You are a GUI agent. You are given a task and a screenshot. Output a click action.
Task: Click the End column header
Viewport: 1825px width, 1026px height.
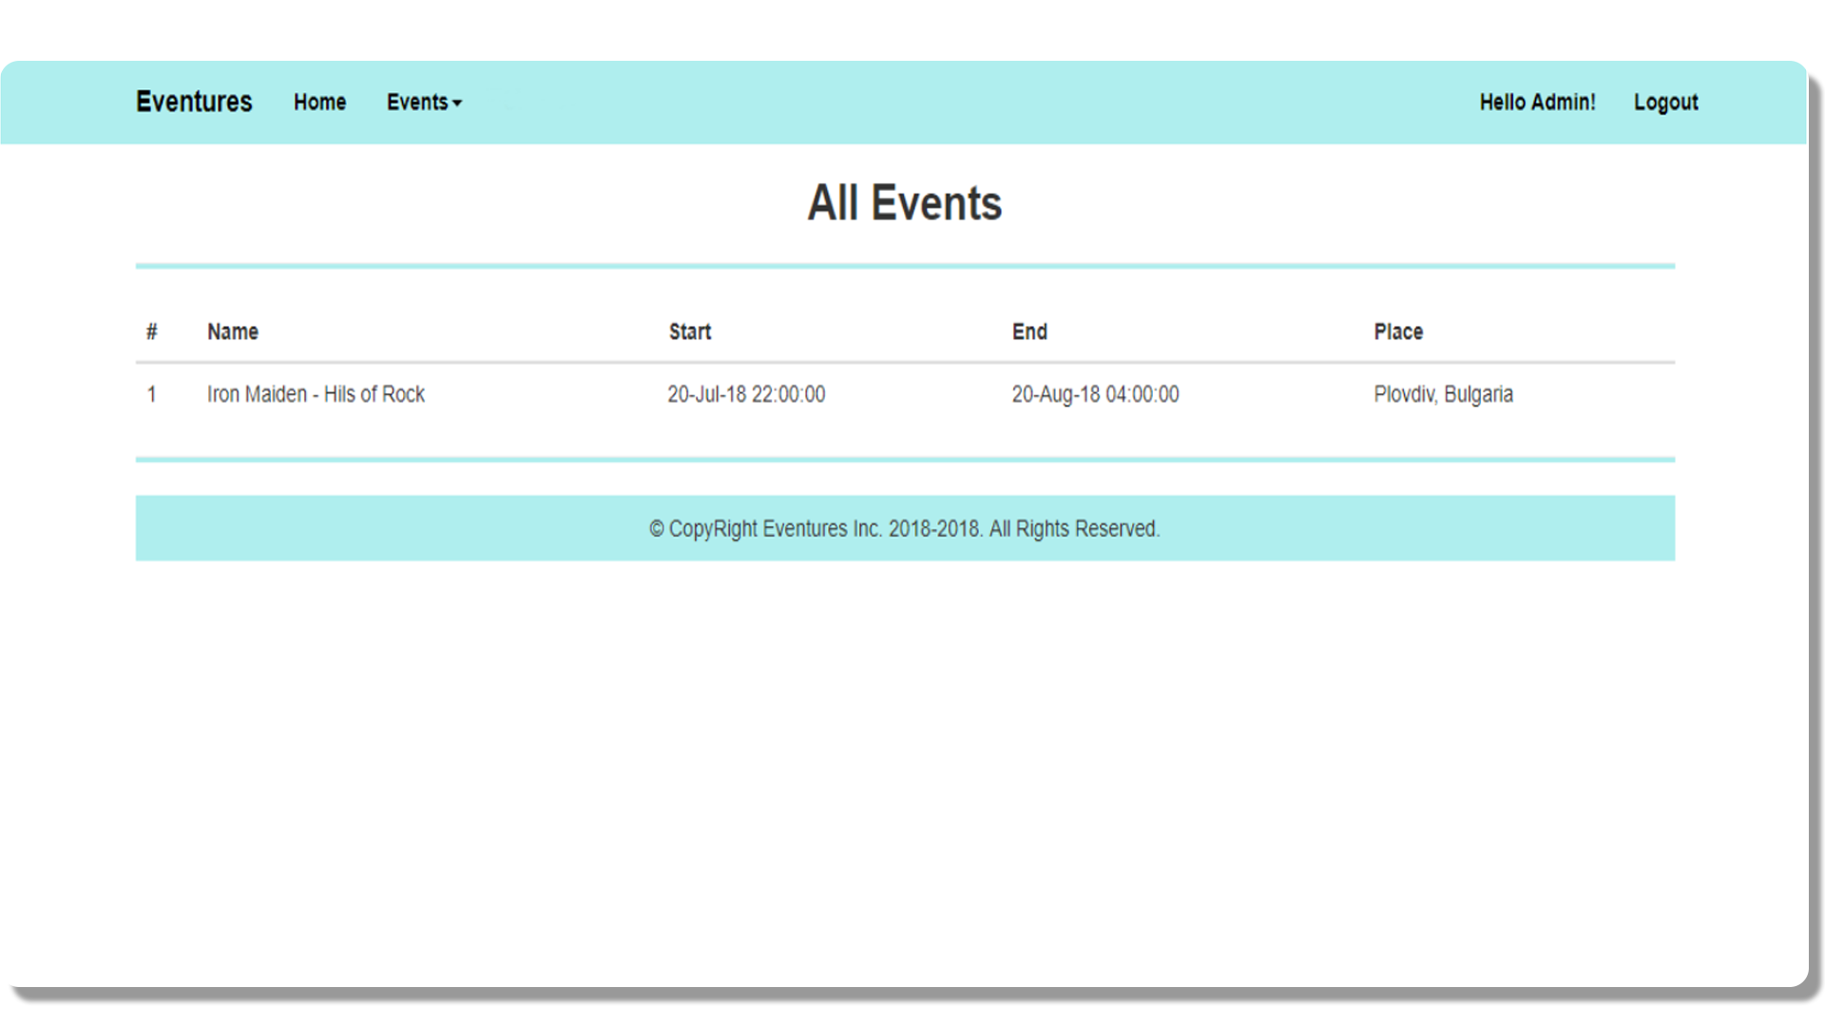tap(1029, 332)
